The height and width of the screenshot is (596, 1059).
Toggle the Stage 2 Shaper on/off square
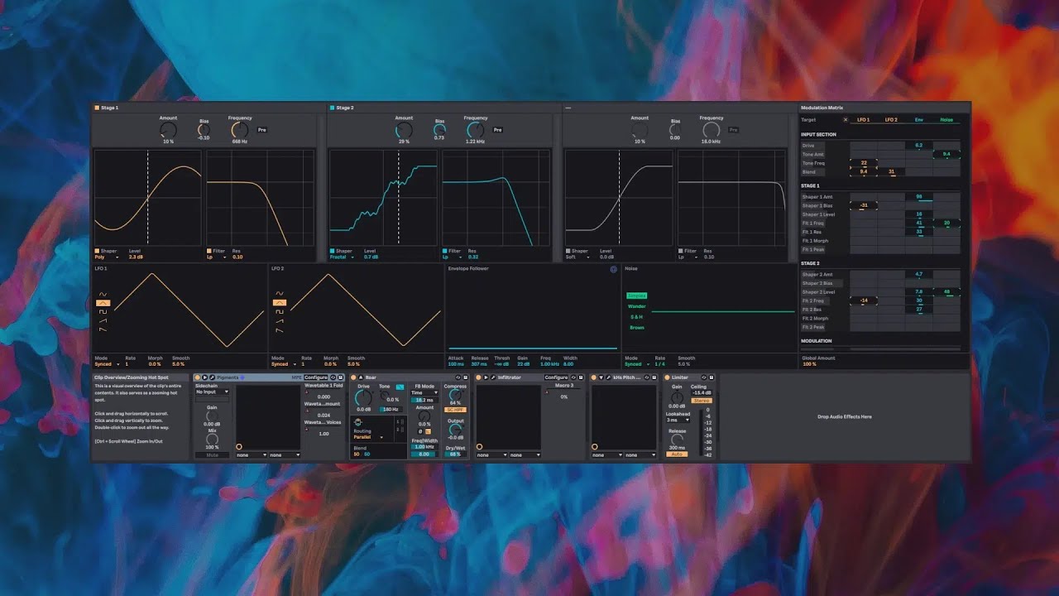[x=333, y=251]
